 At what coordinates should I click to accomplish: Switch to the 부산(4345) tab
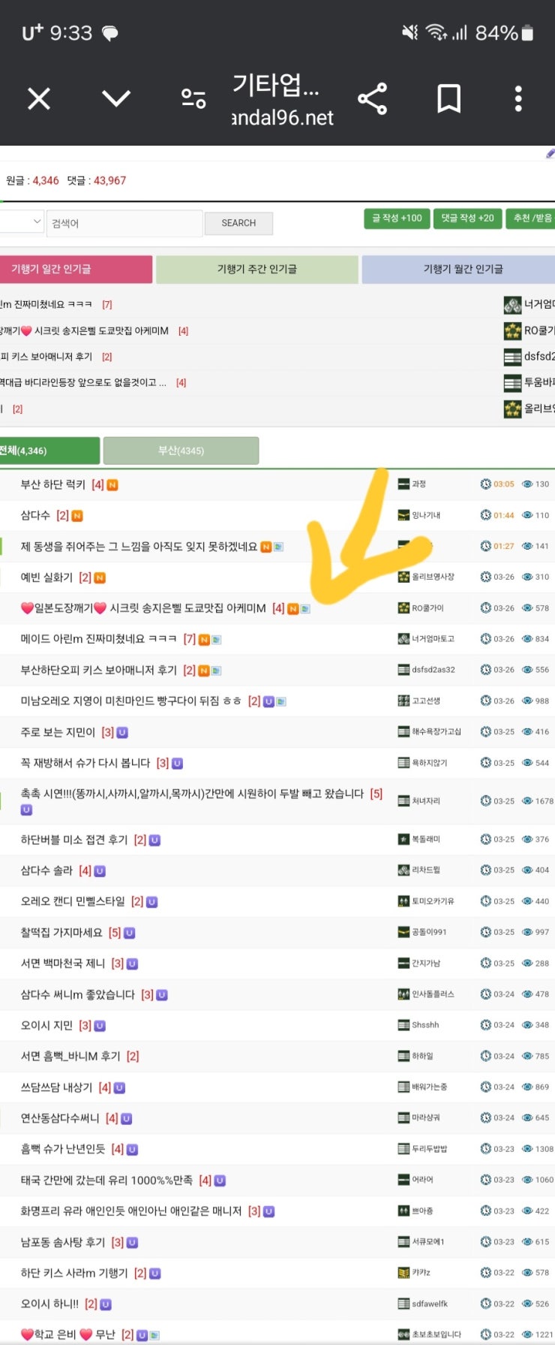[x=181, y=451]
